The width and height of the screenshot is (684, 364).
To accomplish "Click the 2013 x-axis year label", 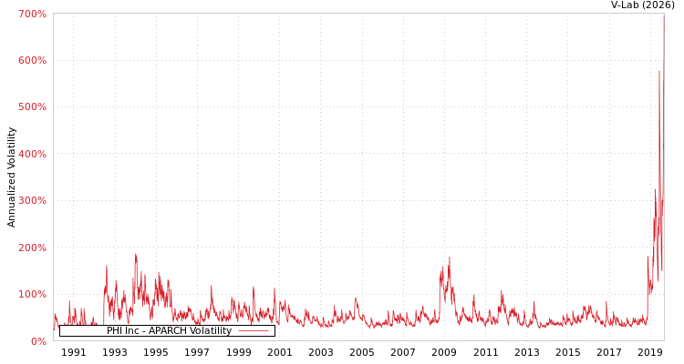I will tap(527, 352).
